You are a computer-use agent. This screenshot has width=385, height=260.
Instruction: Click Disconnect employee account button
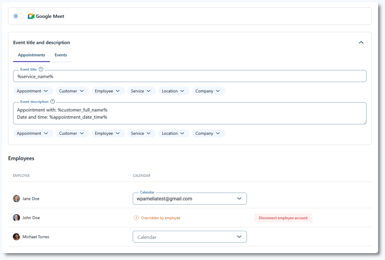point(283,218)
